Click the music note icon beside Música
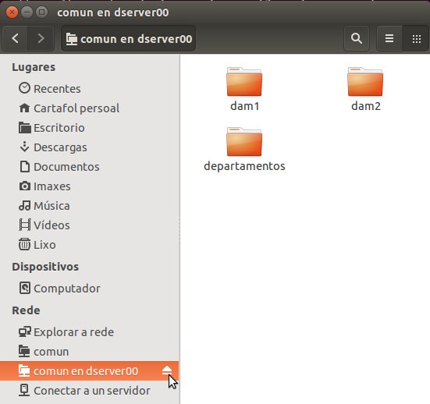This screenshot has height=404, width=430. coord(24,206)
